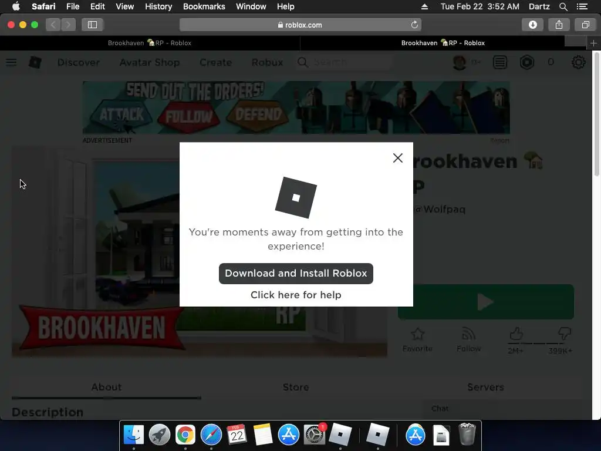
Task: Report the advertisement
Action: [500, 141]
